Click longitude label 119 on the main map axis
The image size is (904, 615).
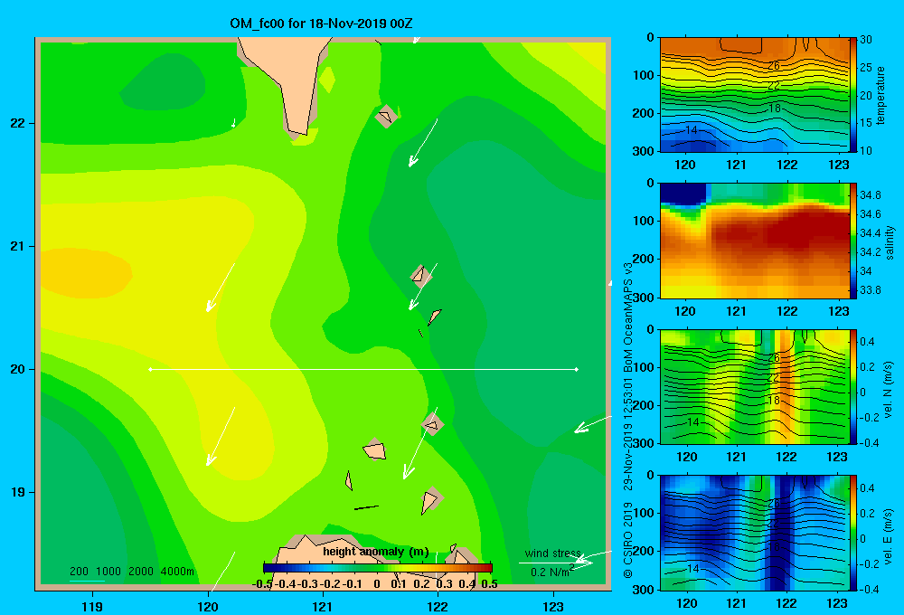[92, 606]
